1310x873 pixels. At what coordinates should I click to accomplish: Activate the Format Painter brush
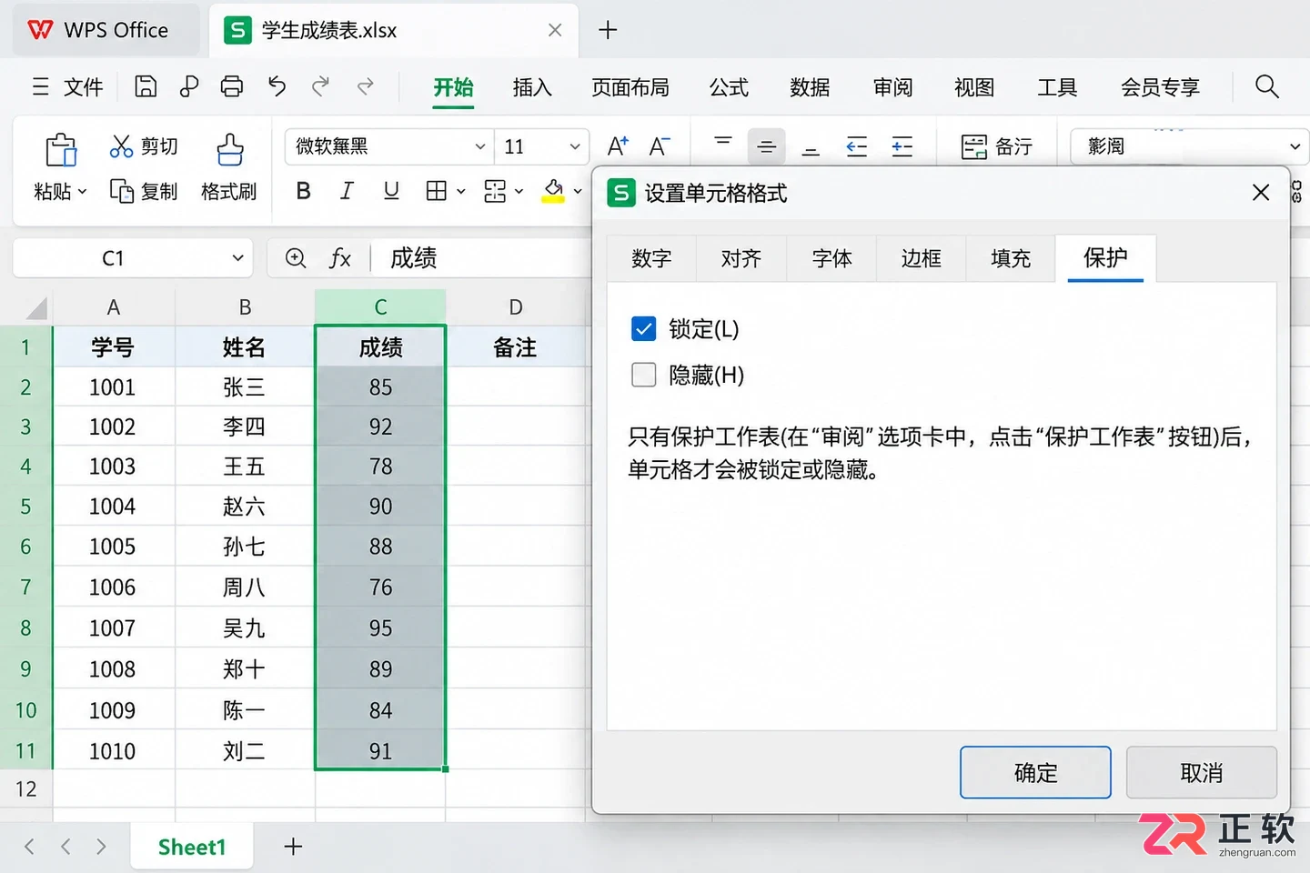tap(230, 149)
